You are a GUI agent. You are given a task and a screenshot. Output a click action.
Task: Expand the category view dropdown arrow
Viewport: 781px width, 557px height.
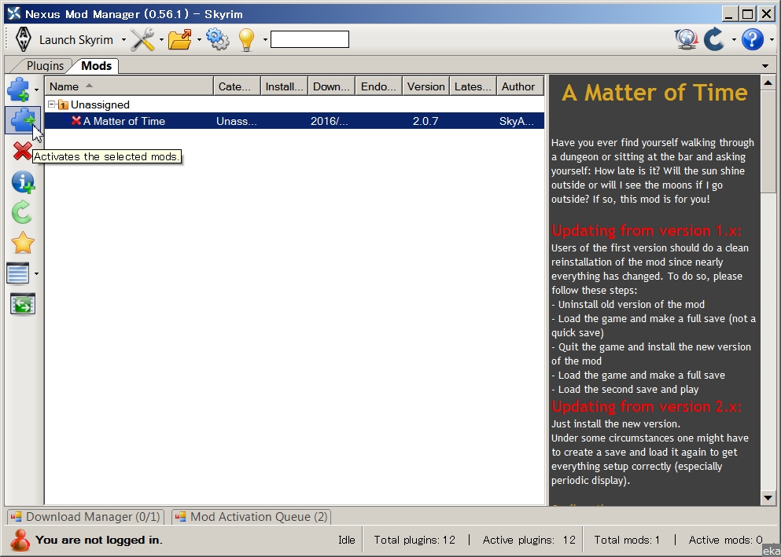(36, 273)
